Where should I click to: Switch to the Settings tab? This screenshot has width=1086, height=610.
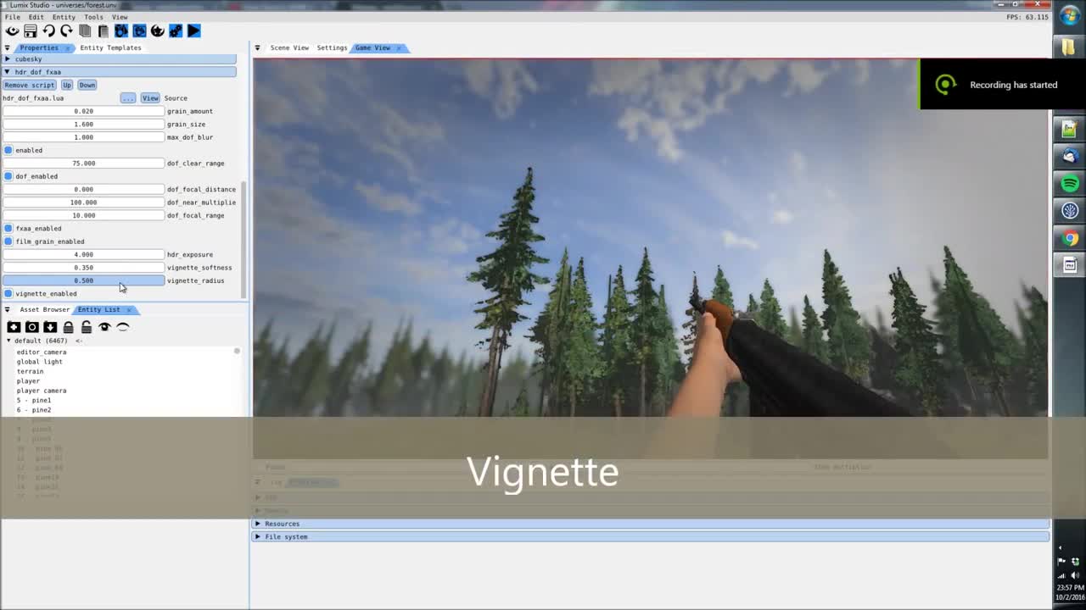(x=332, y=47)
